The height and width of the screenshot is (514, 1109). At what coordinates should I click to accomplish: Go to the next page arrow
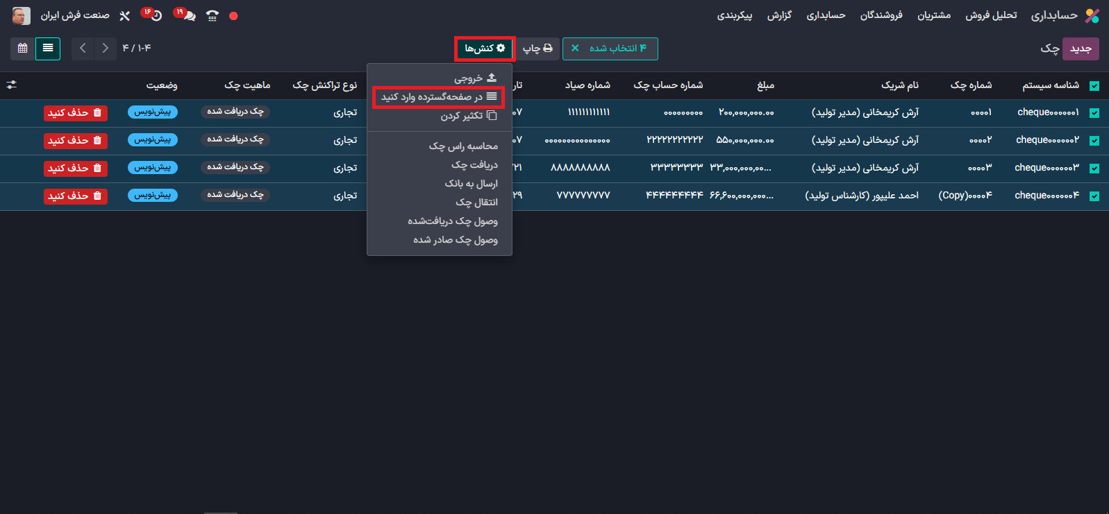[83, 49]
